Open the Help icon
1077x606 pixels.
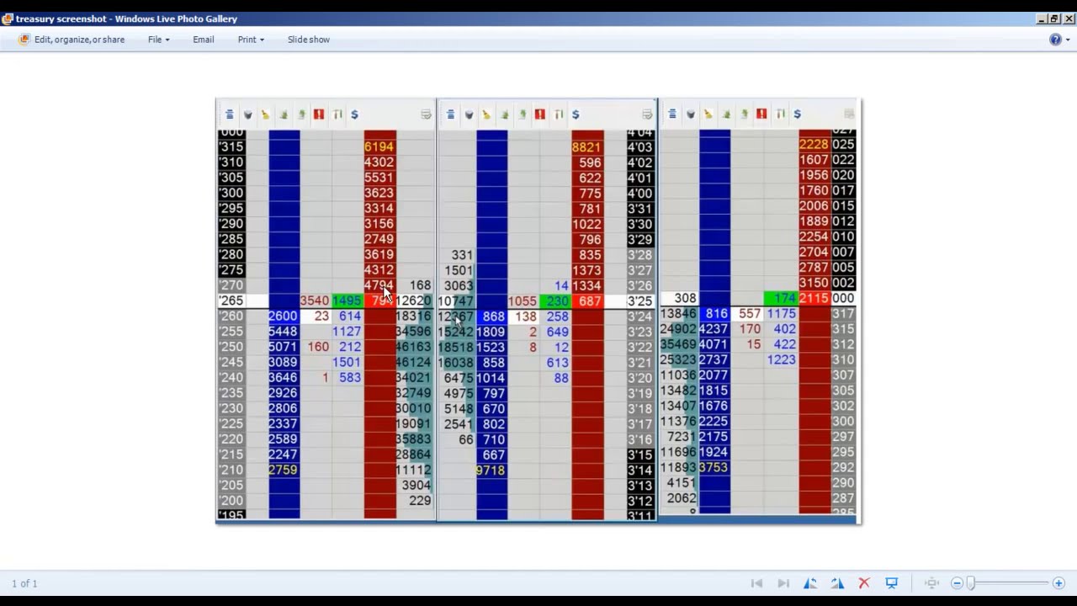[1055, 40]
